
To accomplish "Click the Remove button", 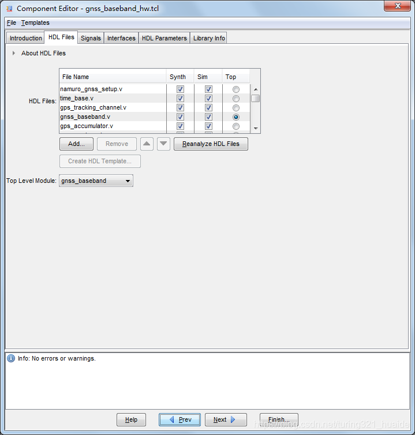I will tap(117, 144).
